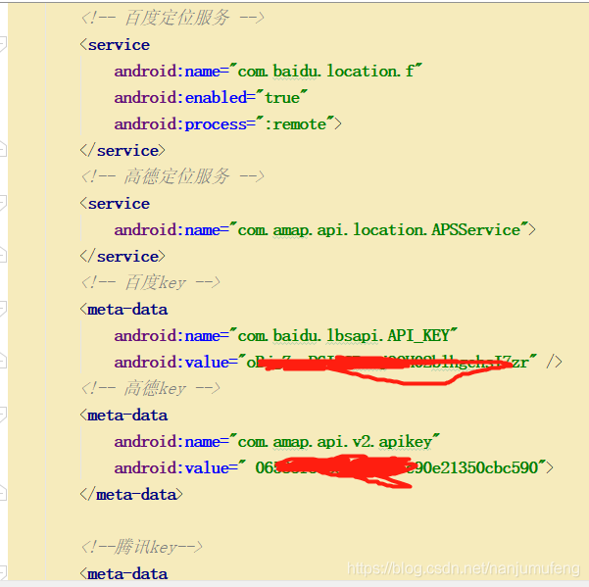Click android:name attribute of API_KEY line
Viewport: 589px width, 587px height.
click(168, 335)
